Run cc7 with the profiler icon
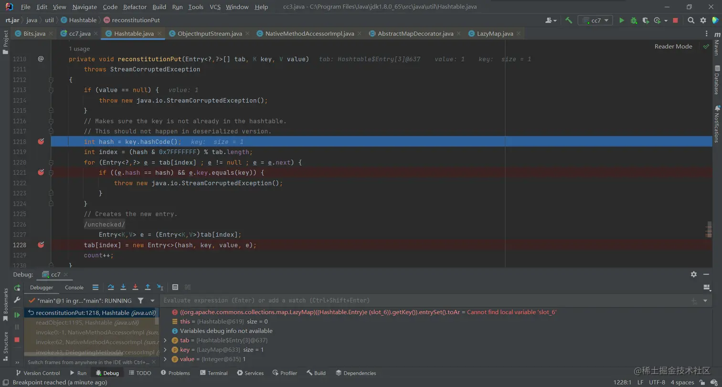This screenshot has height=387, width=722. point(657,21)
